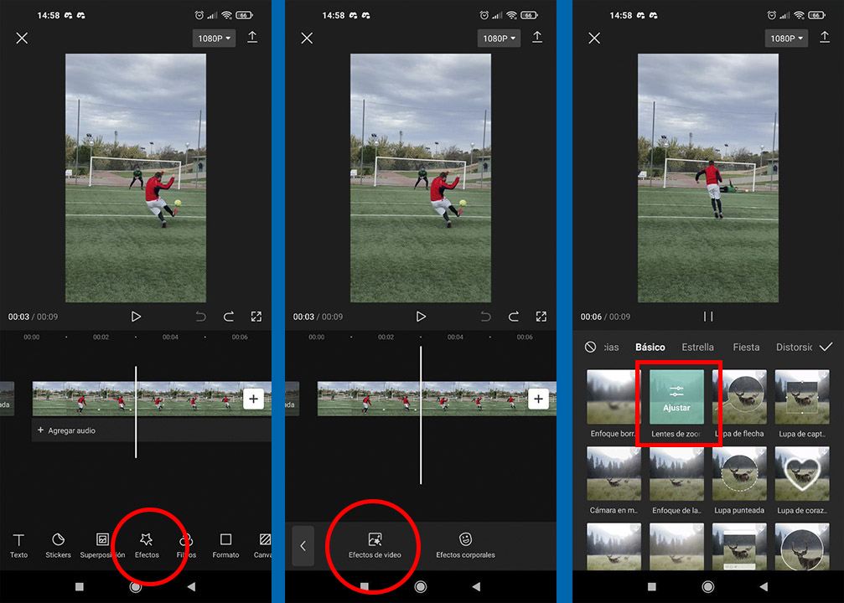The width and height of the screenshot is (844, 603).
Task: Open the Stickers tool
Action: click(59, 545)
